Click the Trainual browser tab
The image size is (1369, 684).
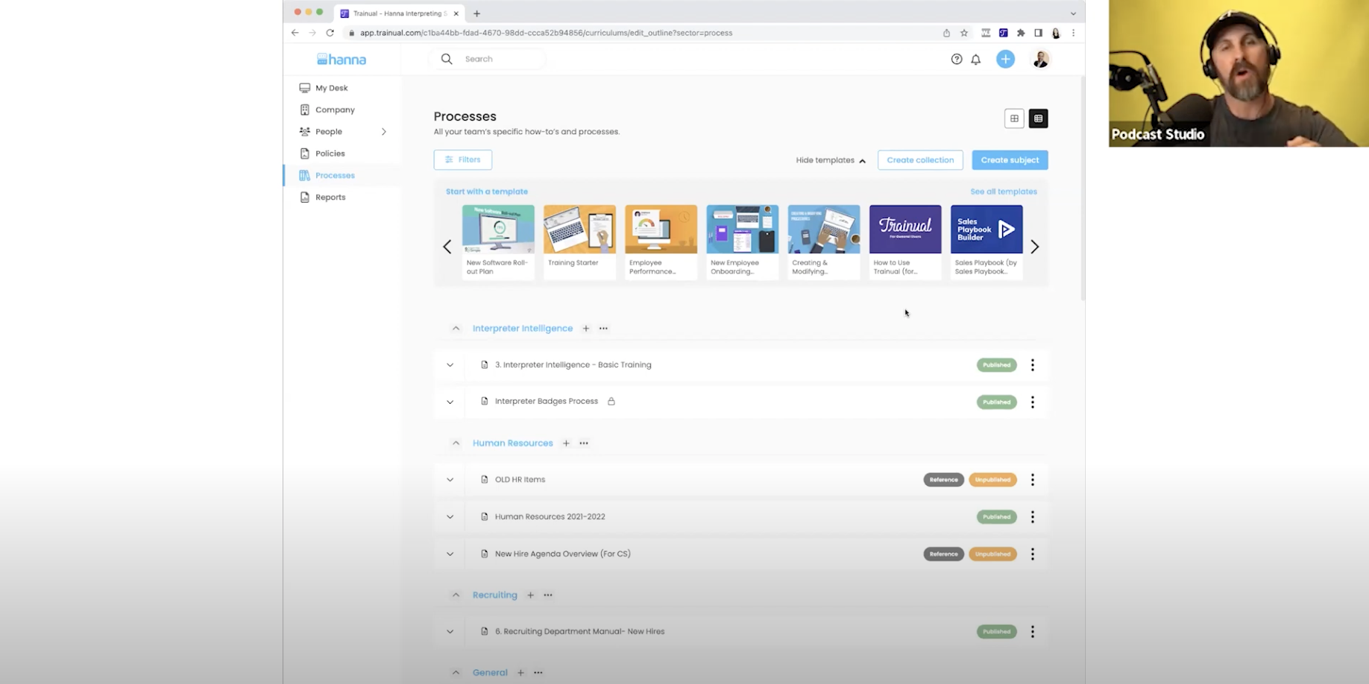point(395,13)
